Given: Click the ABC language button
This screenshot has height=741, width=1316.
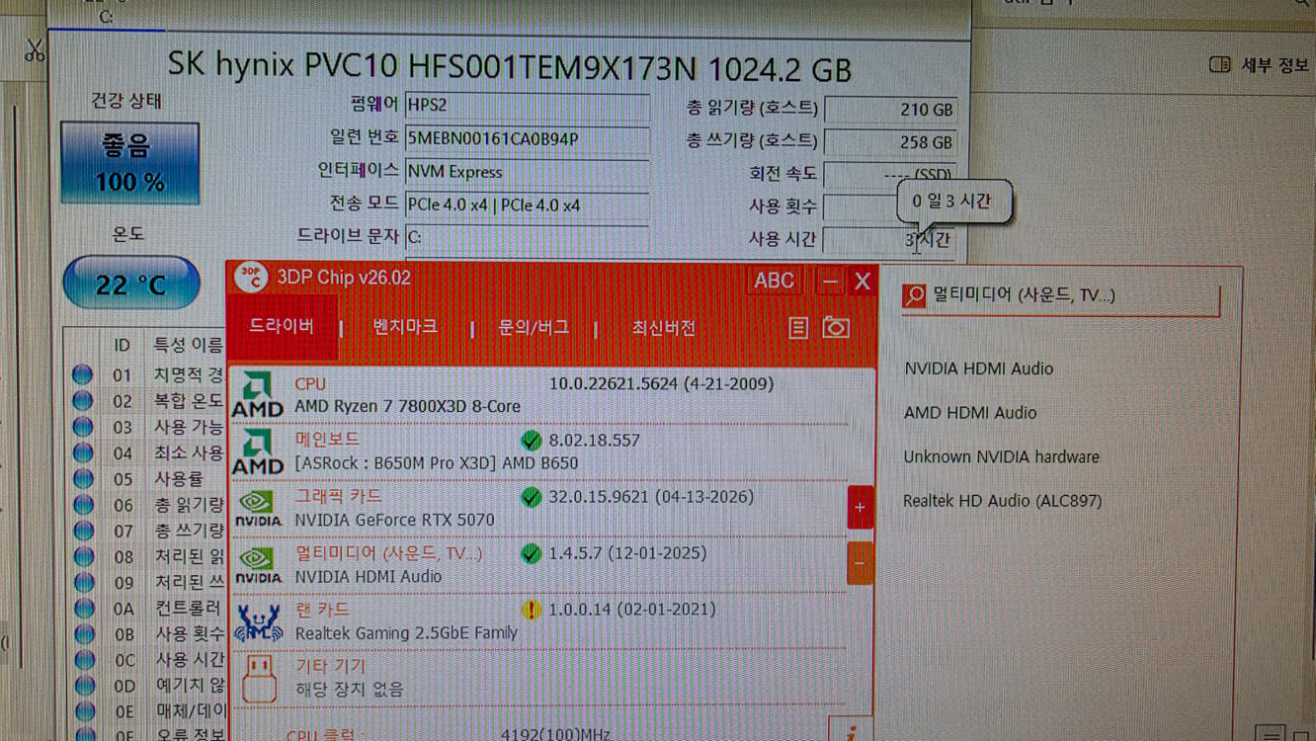Looking at the screenshot, I should coord(774,281).
